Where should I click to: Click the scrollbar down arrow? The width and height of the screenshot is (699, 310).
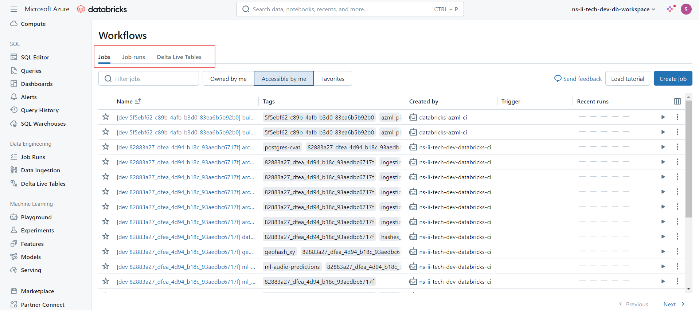click(x=688, y=289)
